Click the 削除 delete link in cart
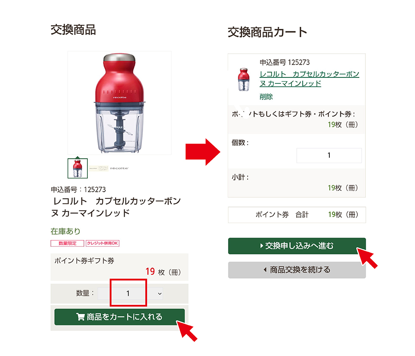Screen dimensions: 415x356 pyautogui.click(x=266, y=97)
